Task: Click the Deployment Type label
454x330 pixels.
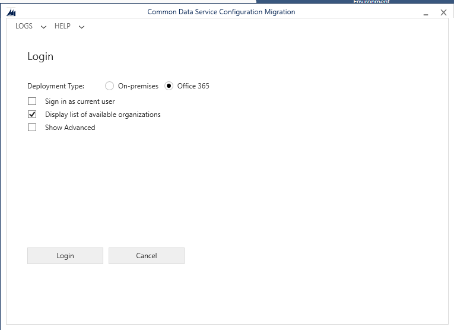Action: (x=56, y=86)
